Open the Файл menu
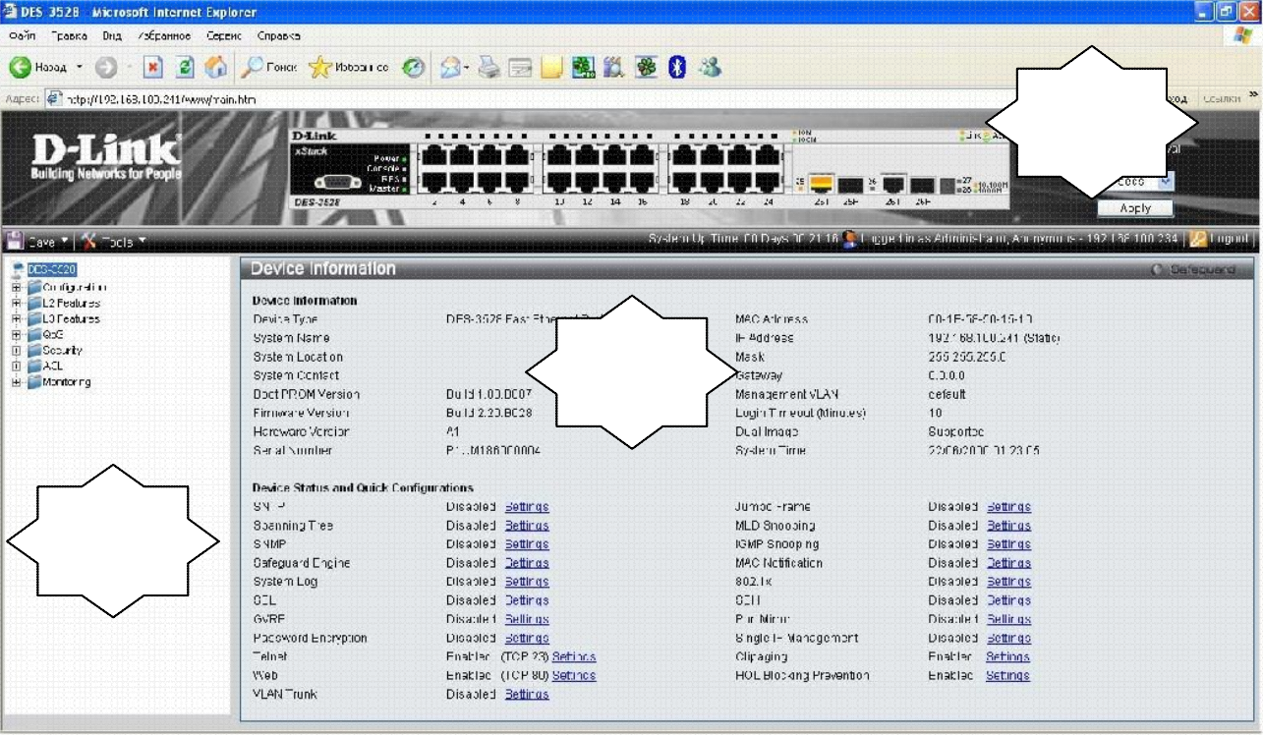Image resolution: width=1263 pixels, height=735 pixels. 22,35
